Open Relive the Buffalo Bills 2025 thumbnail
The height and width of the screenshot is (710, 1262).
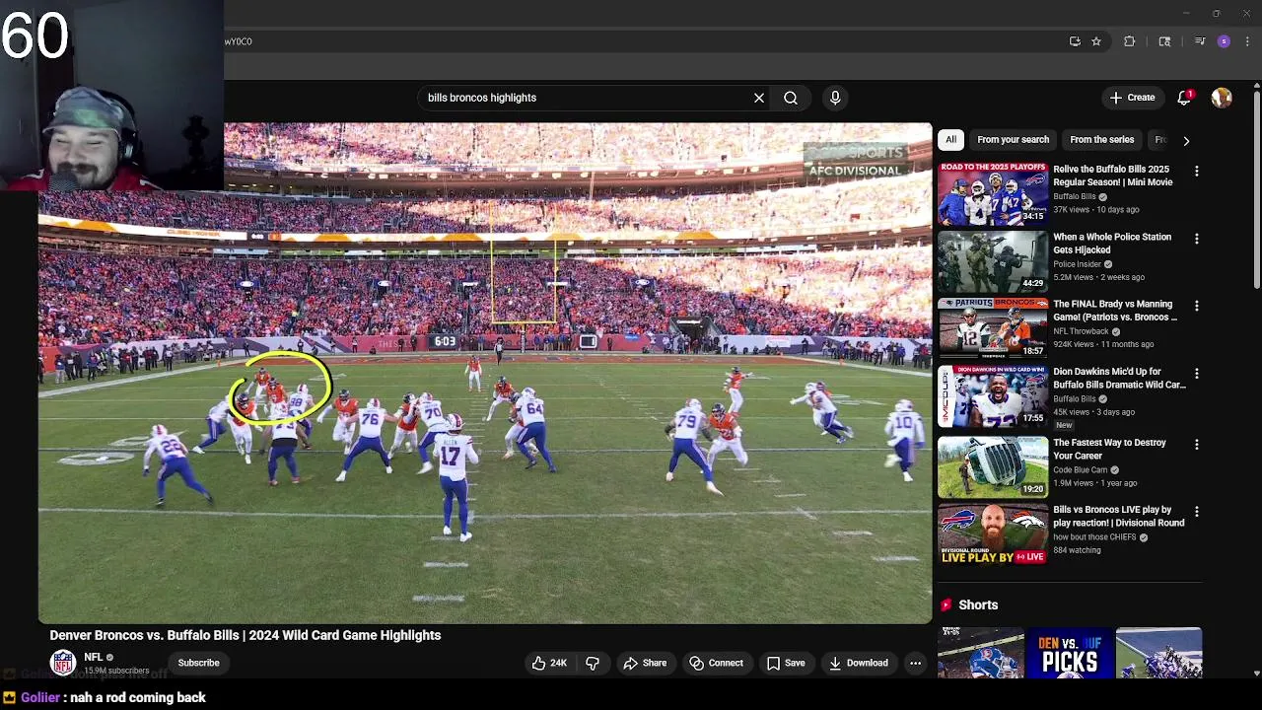coord(993,194)
